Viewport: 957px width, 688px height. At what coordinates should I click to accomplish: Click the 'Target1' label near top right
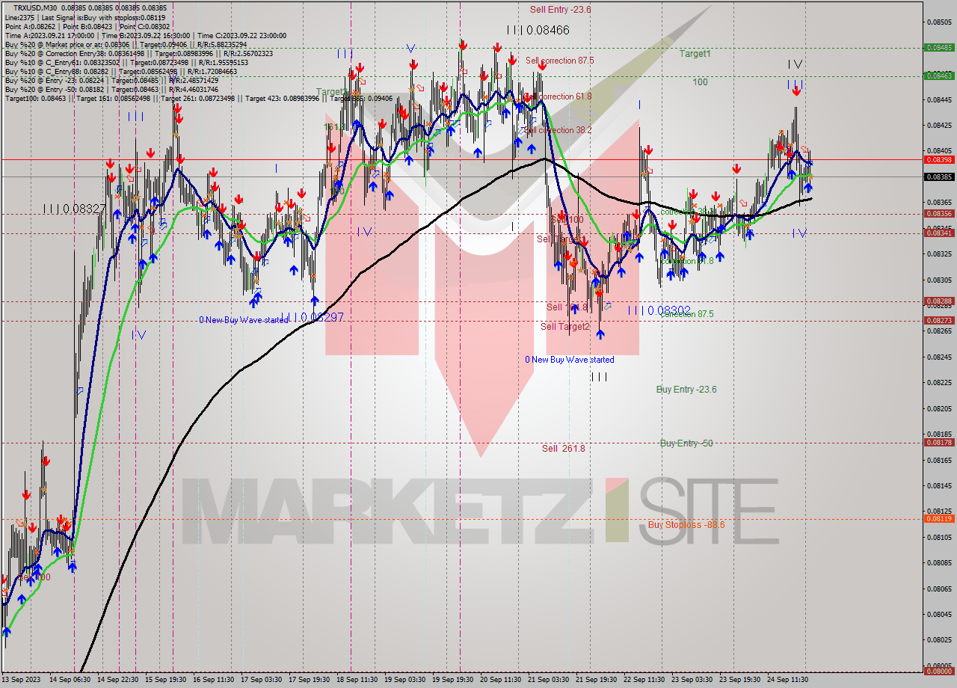coord(695,54)
